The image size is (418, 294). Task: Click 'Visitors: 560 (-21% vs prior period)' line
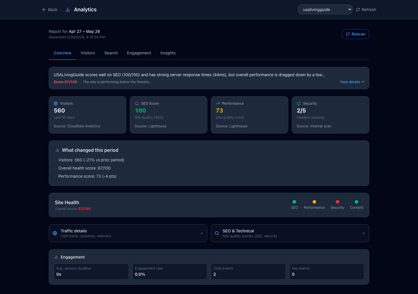point(91,160)
